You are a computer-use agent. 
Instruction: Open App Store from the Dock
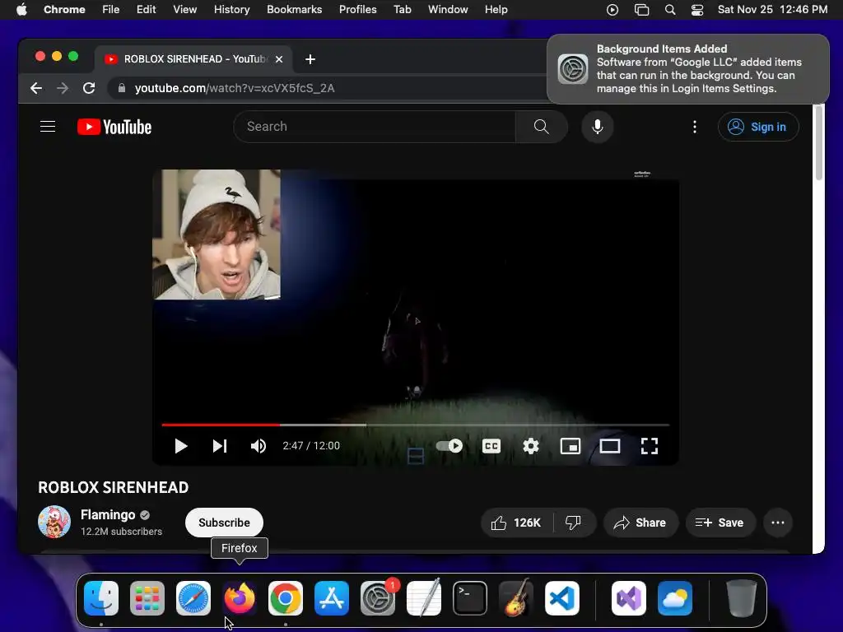click(x=332, y=598)
